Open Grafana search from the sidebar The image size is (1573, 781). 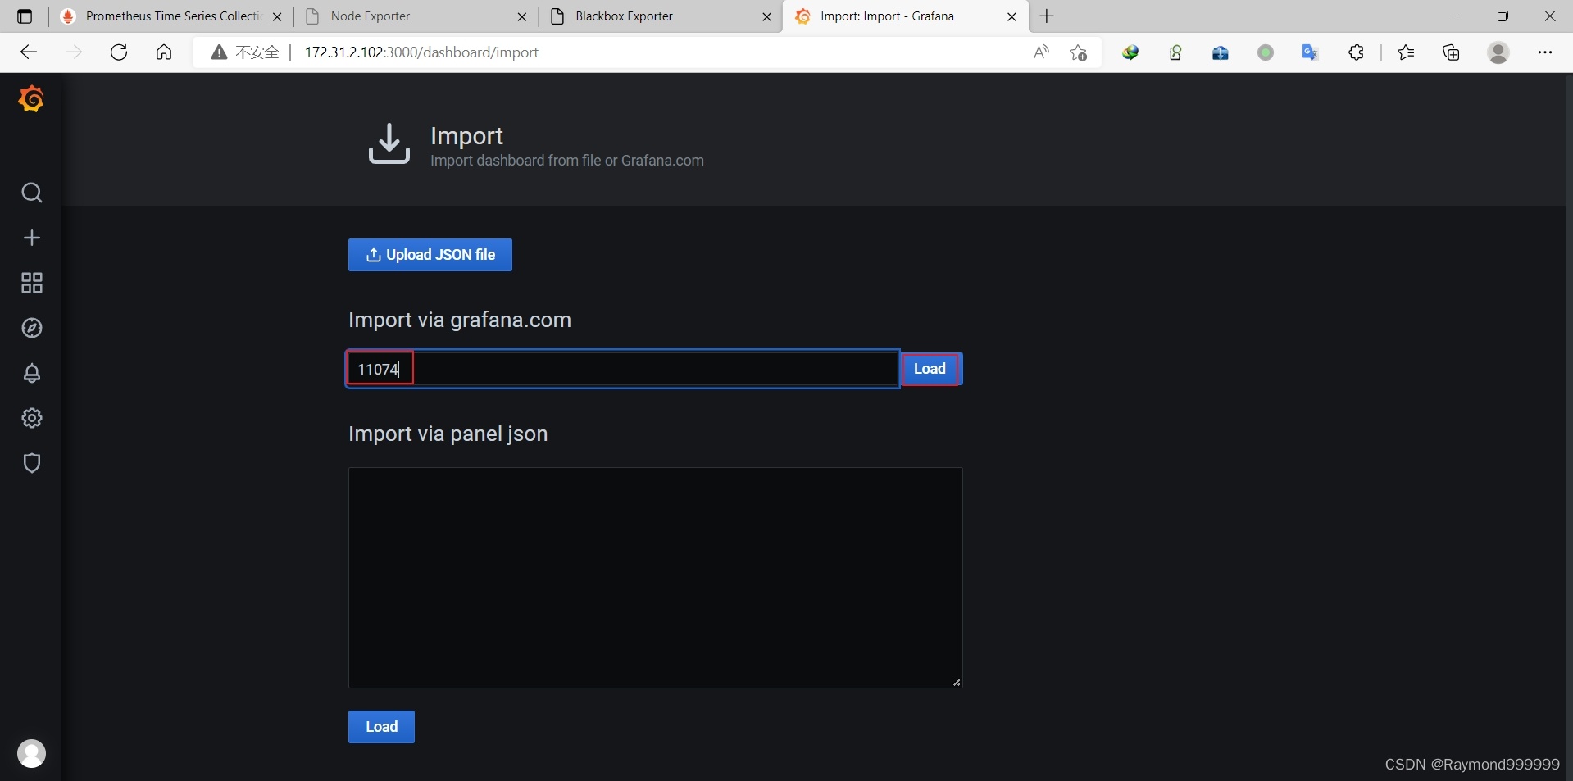tap(32, 193)
